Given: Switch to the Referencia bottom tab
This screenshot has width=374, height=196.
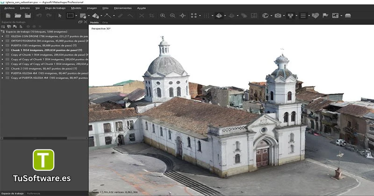Looking at the screenshot, I should click(x=33, y=194).
